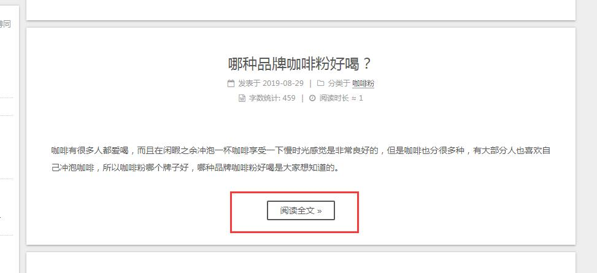Click the folder icon before 分类于
The height and width of the screenshot is (273, 597).
(320, 83)
